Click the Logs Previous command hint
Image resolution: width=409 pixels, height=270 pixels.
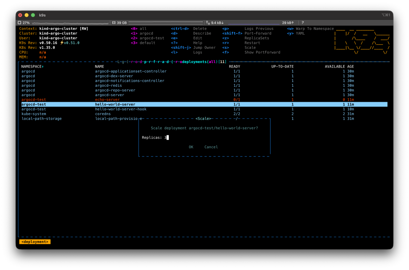(259, 29)
